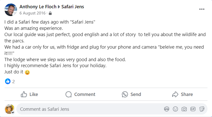The width and height of the screenshot is (212, 117).
Task: Click the 6 August 2016 timestamp
Action: 33,13
